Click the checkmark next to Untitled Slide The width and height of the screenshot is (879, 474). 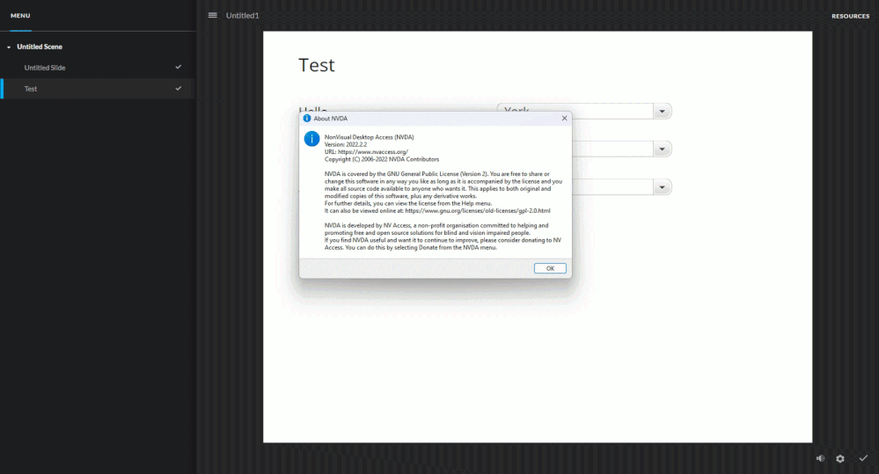click(x=179, y=67)
